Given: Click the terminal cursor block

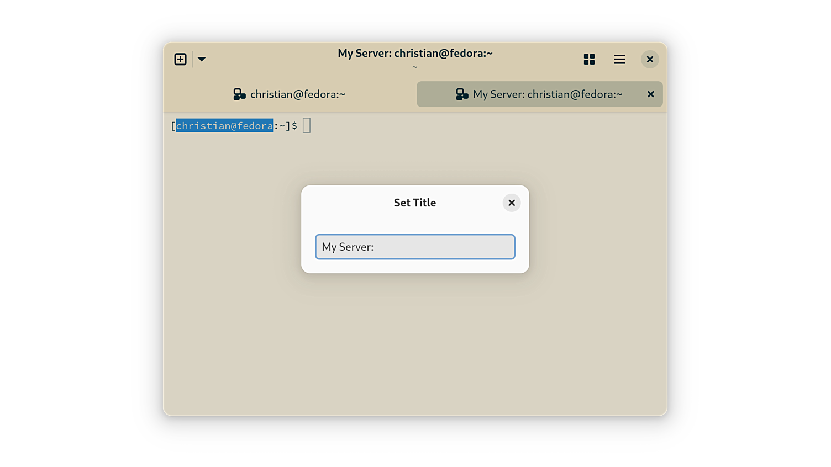Looking at the screenshot, I should [x=307, y=126].
